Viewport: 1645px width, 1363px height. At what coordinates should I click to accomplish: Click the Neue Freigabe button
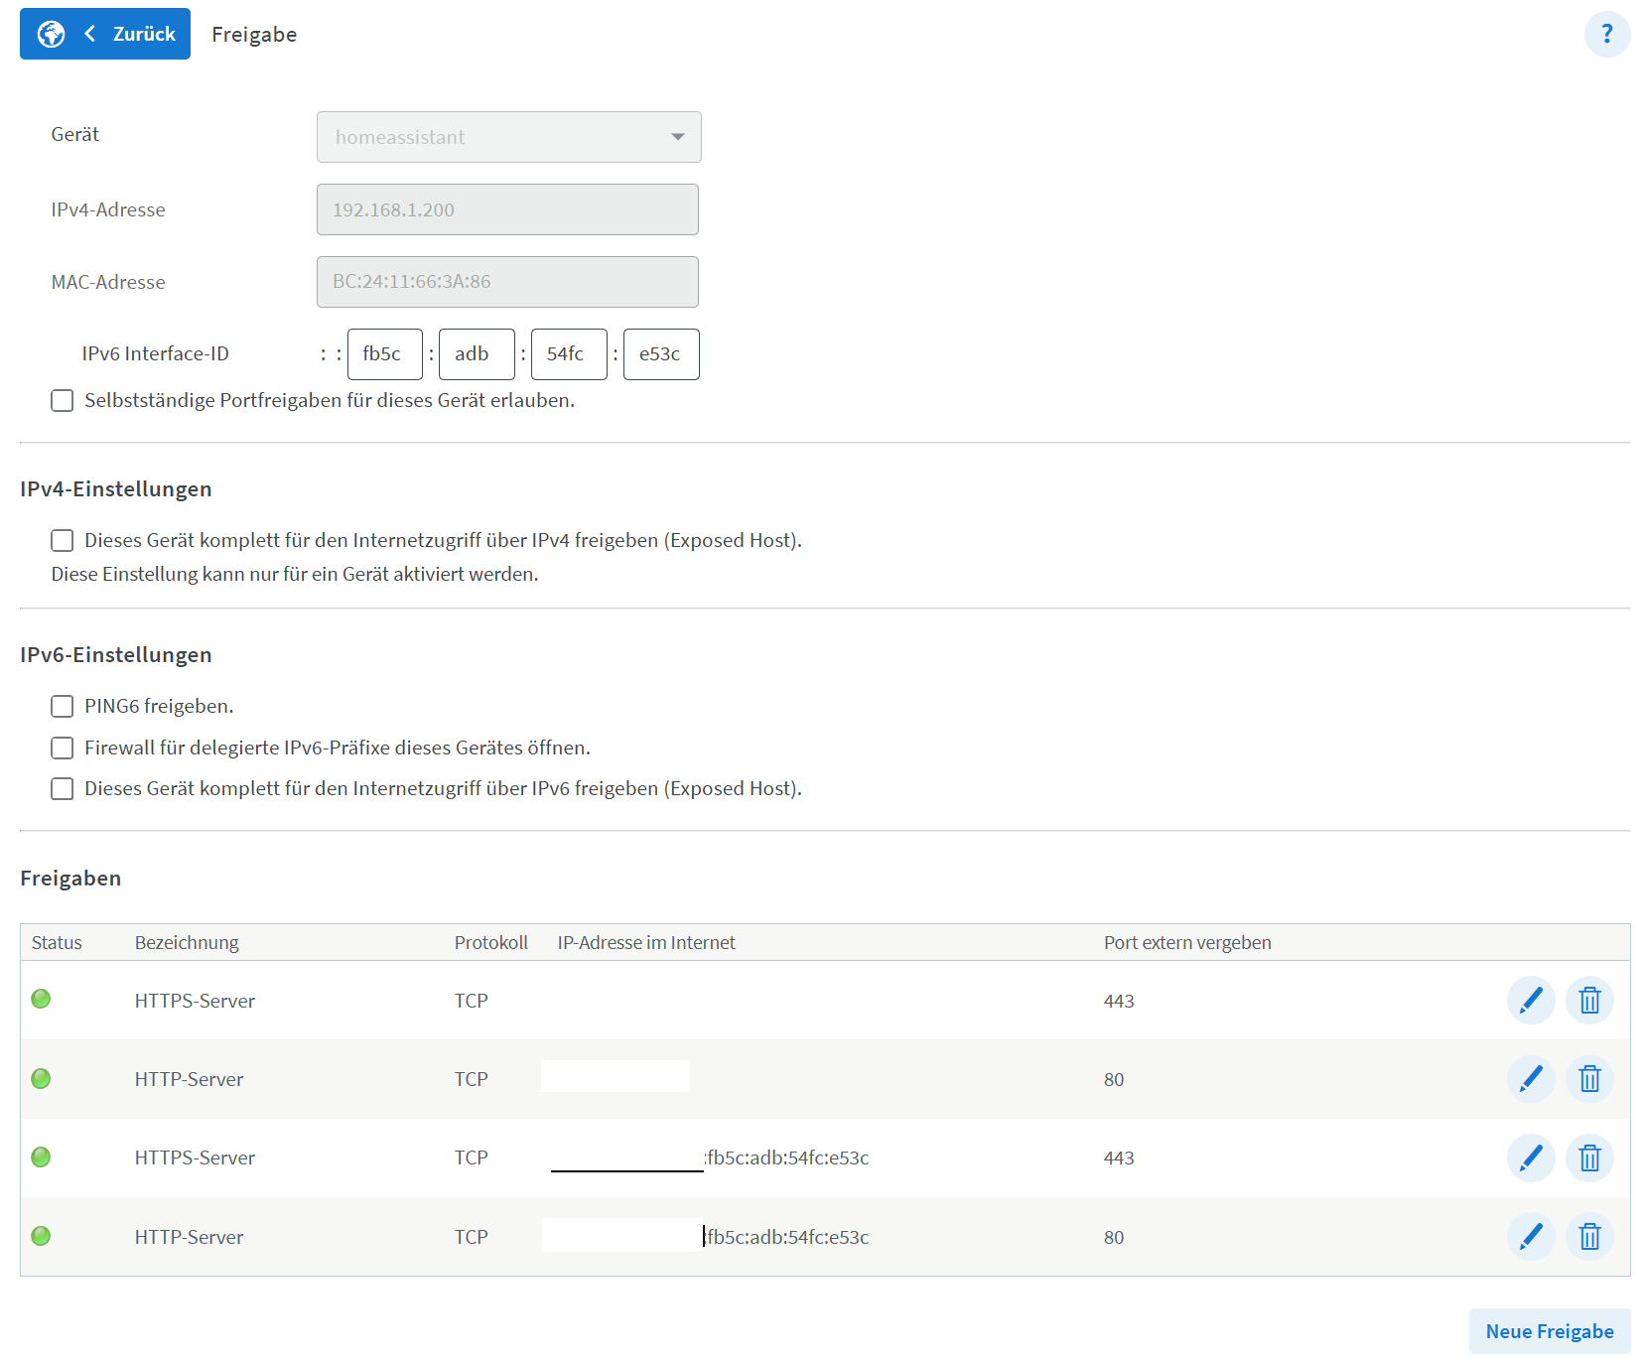tap(1549, 1331)
